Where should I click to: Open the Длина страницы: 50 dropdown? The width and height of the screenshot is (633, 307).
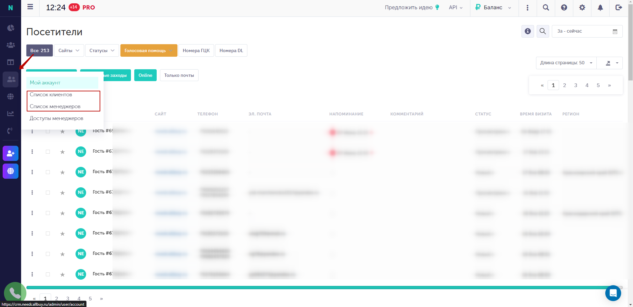[566, 63]
